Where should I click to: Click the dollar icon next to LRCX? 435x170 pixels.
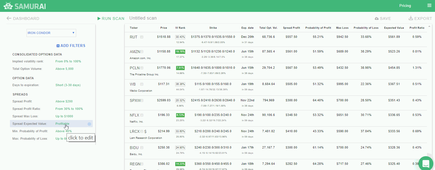145,131
